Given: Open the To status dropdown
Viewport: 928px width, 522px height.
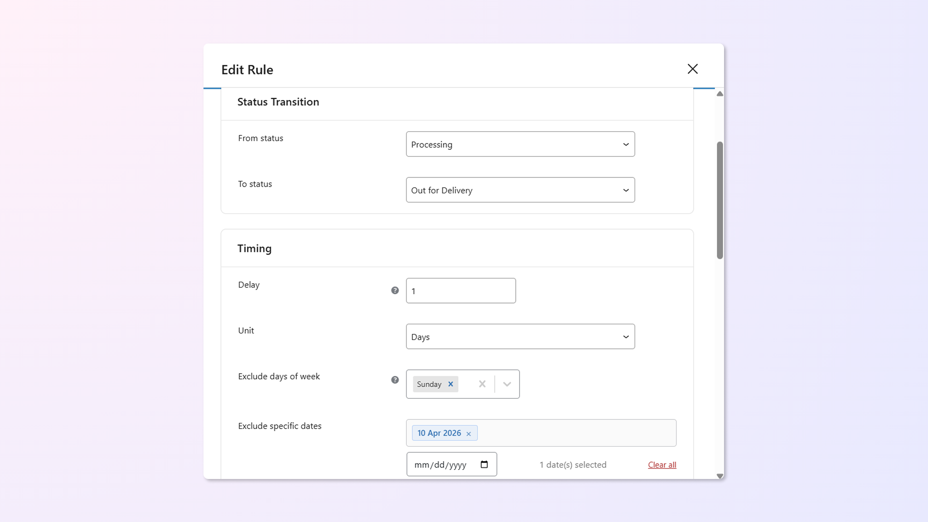Looking at the screenshot, I should click(520, 190).
